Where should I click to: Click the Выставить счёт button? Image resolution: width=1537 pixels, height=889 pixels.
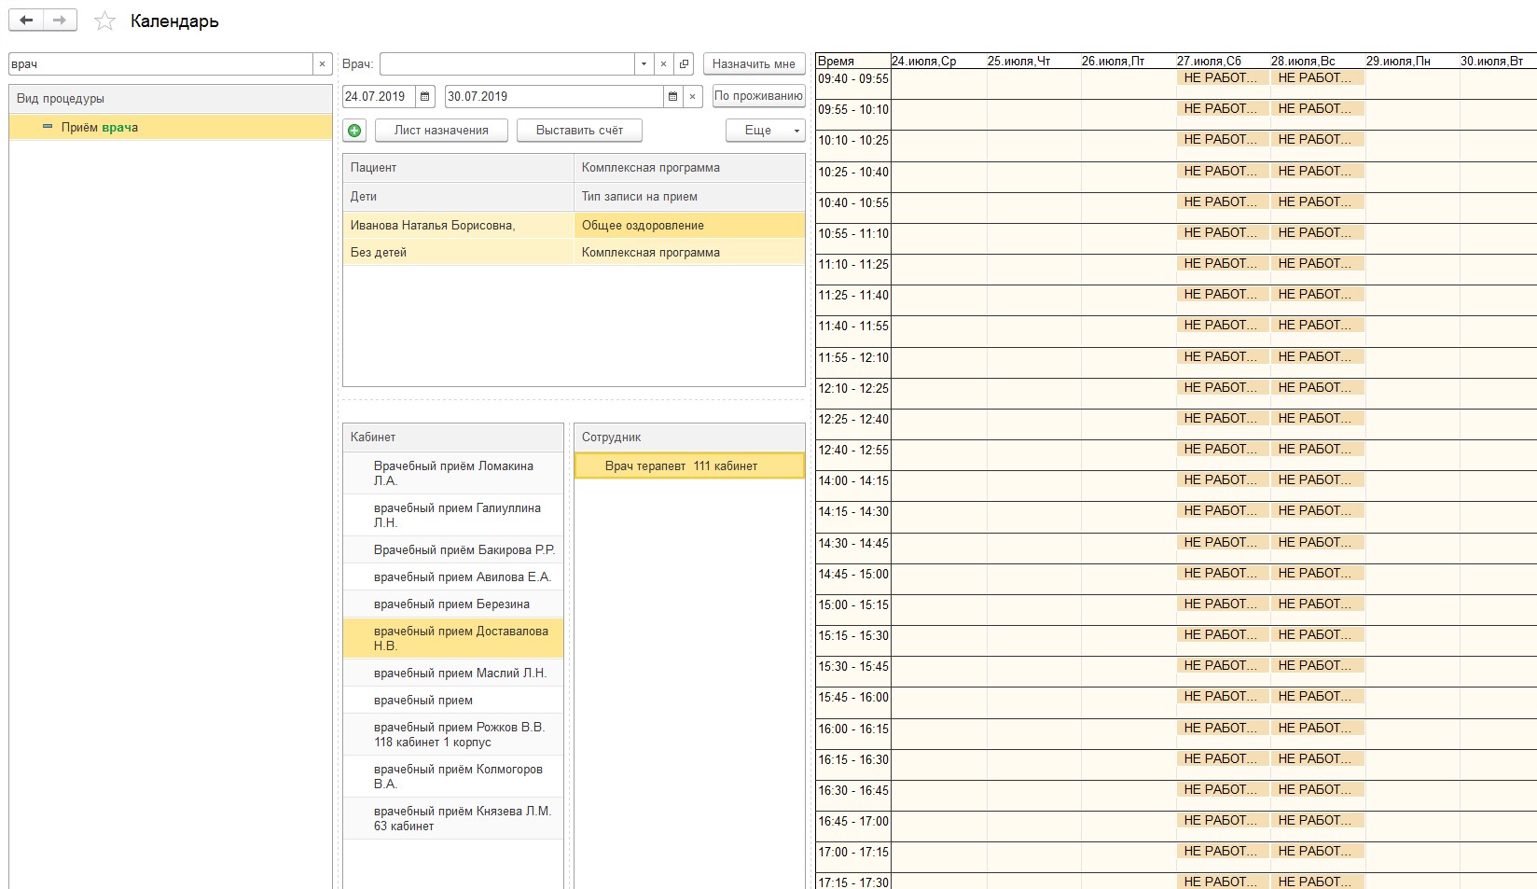[579, 131]
